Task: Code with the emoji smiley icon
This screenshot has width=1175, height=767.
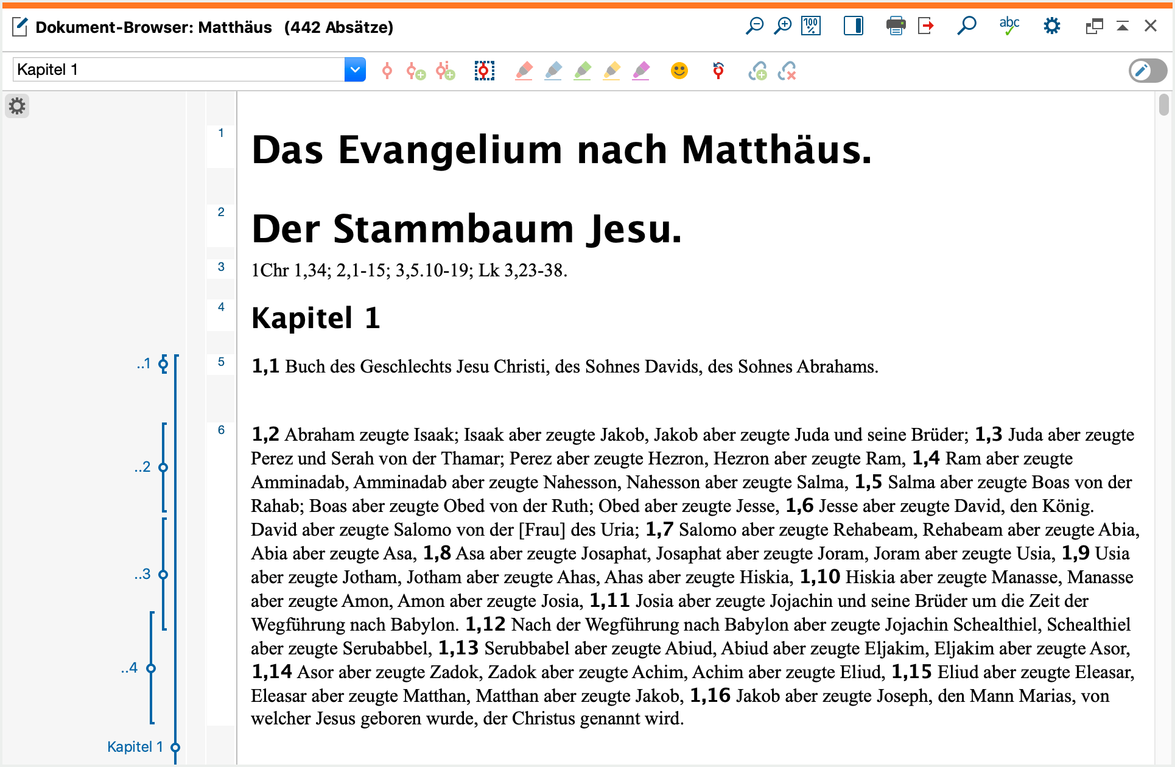Action: point(679,71)
